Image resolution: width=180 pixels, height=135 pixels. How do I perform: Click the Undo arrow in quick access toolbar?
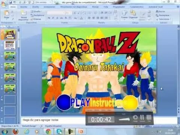(15, 2)
